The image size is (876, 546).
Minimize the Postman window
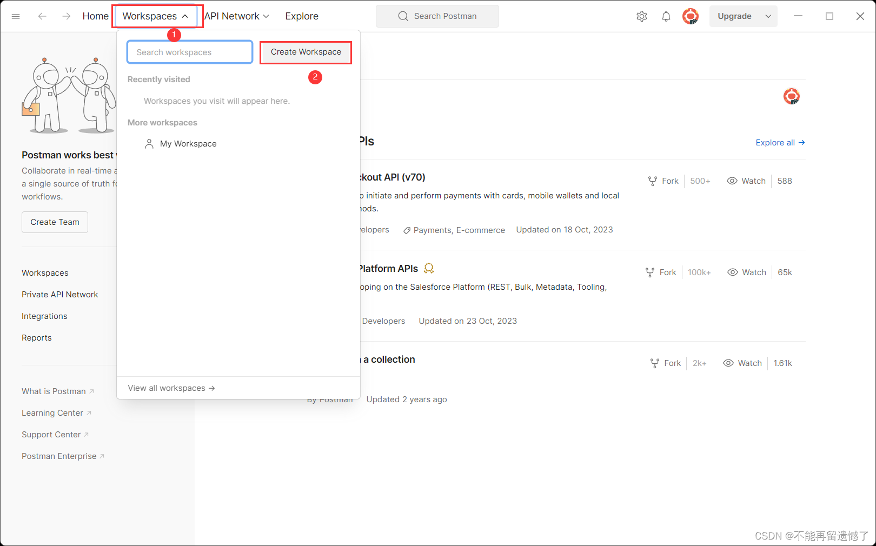pos(798,16)
